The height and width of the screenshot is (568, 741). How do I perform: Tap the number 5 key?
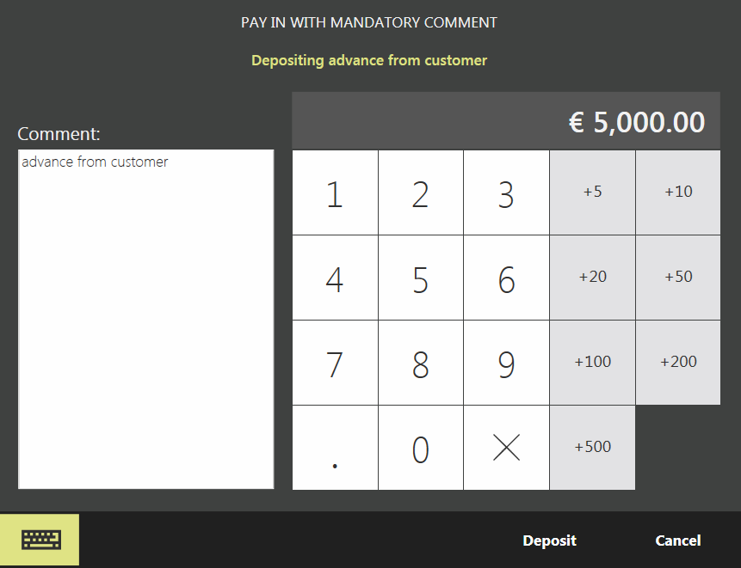point(420,278)
